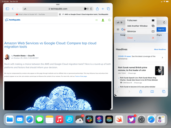This screenshot has height=128, width=171.
Task: Click author avatar photo
Action: click(x=7, y=57)
